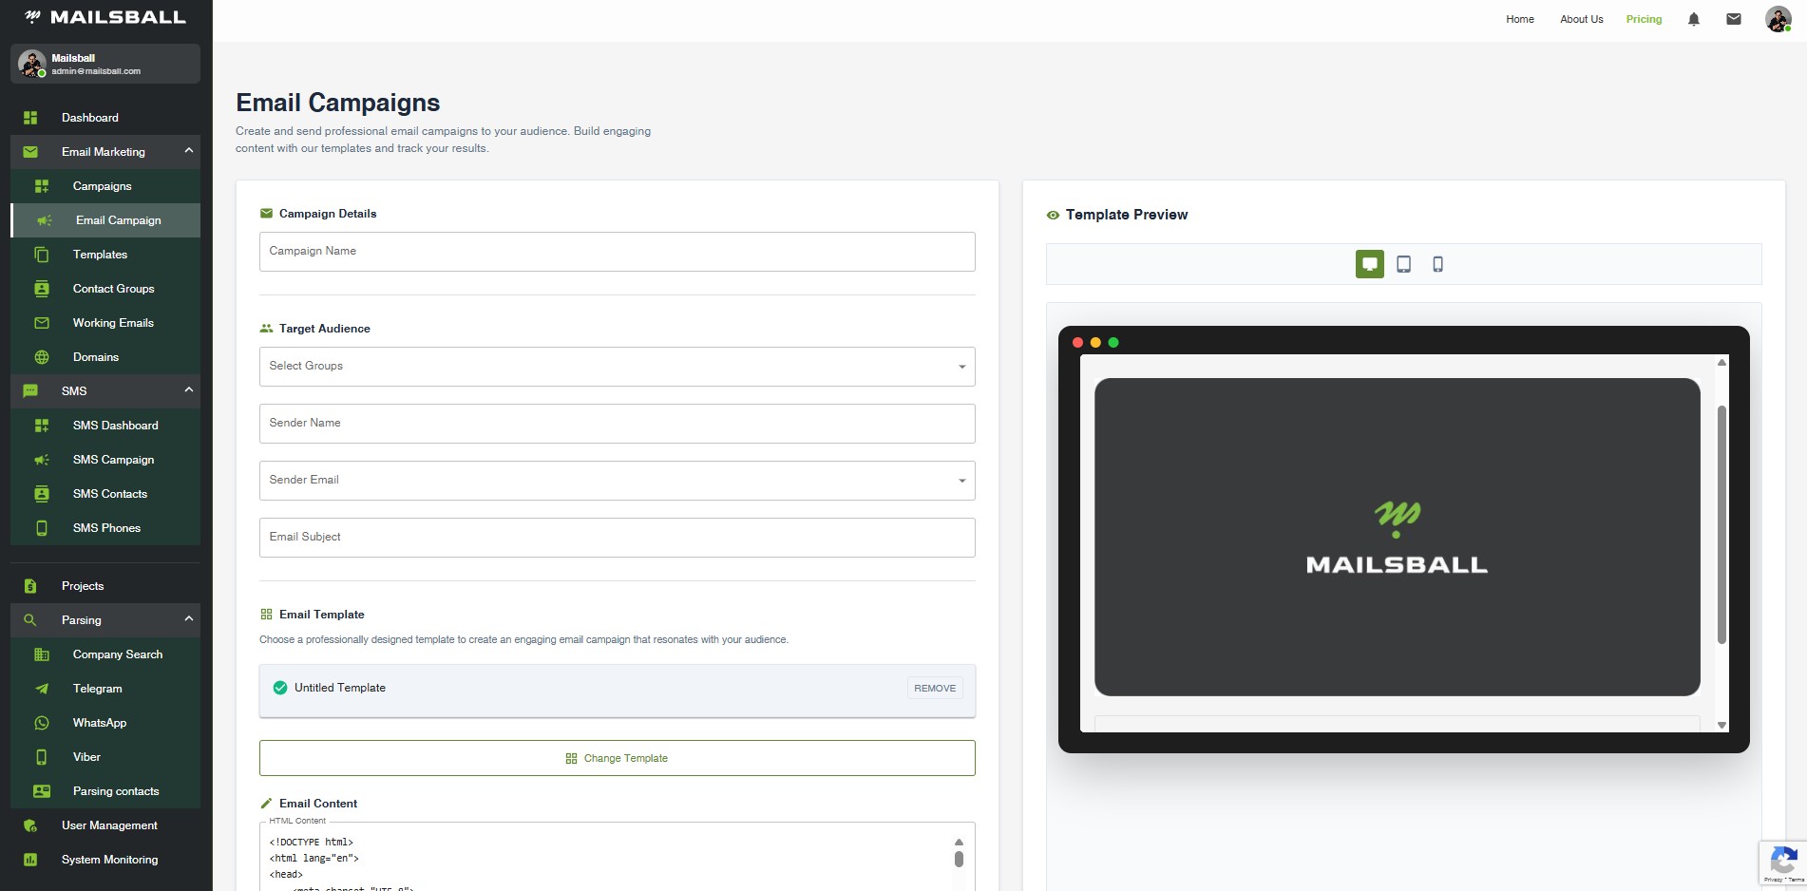Toggle the Untitled Template selection checkmark

click(280, 687)
